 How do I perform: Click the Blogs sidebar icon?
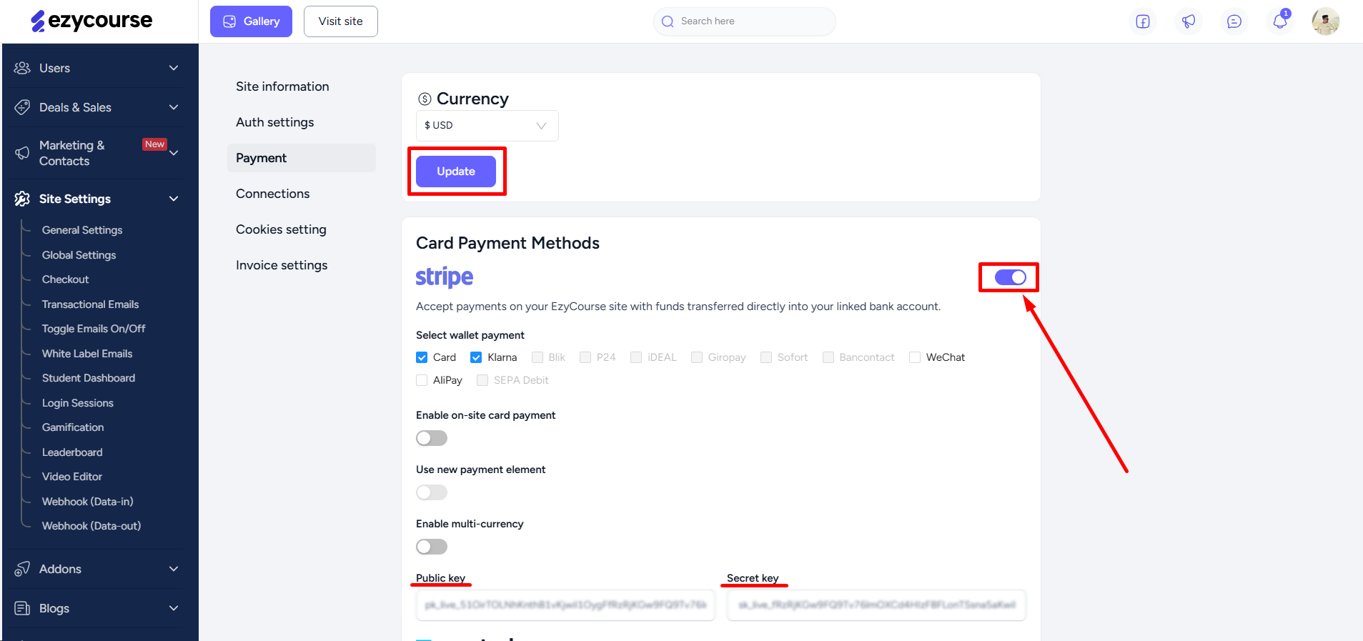coord(22,608)
